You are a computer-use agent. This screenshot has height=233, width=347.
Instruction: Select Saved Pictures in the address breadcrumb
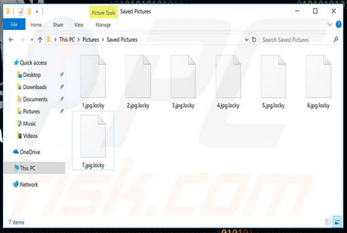click(x=122, y=40)
